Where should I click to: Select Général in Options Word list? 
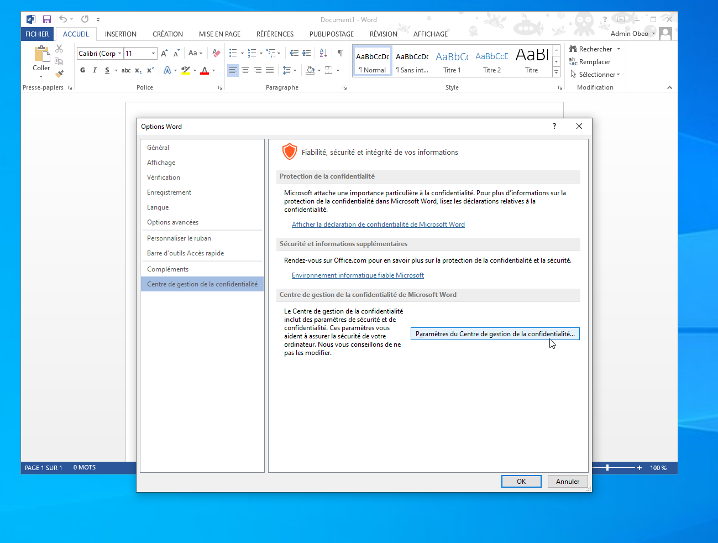pyautogui.click(x=202, y=148)
